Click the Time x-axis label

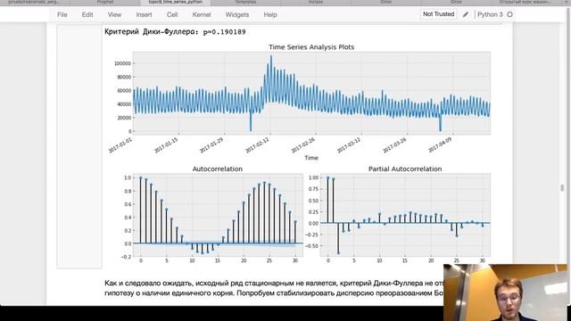pos(311,158)
